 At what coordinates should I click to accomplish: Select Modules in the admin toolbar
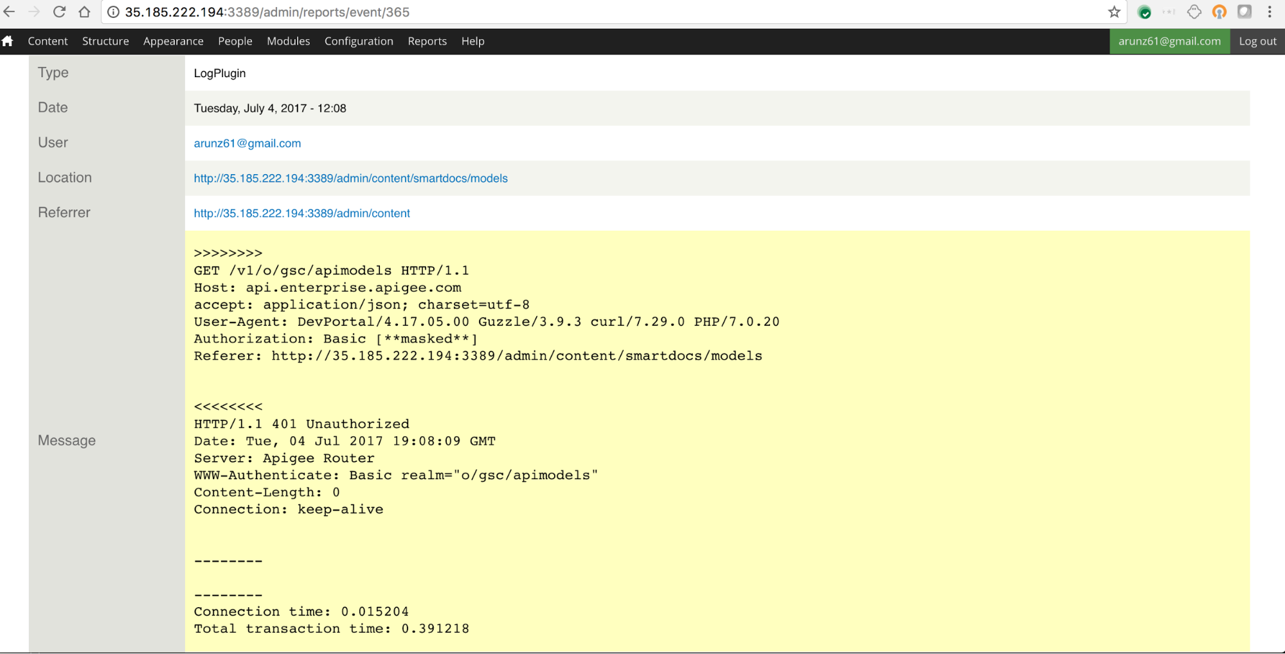[x=288, y=41]
